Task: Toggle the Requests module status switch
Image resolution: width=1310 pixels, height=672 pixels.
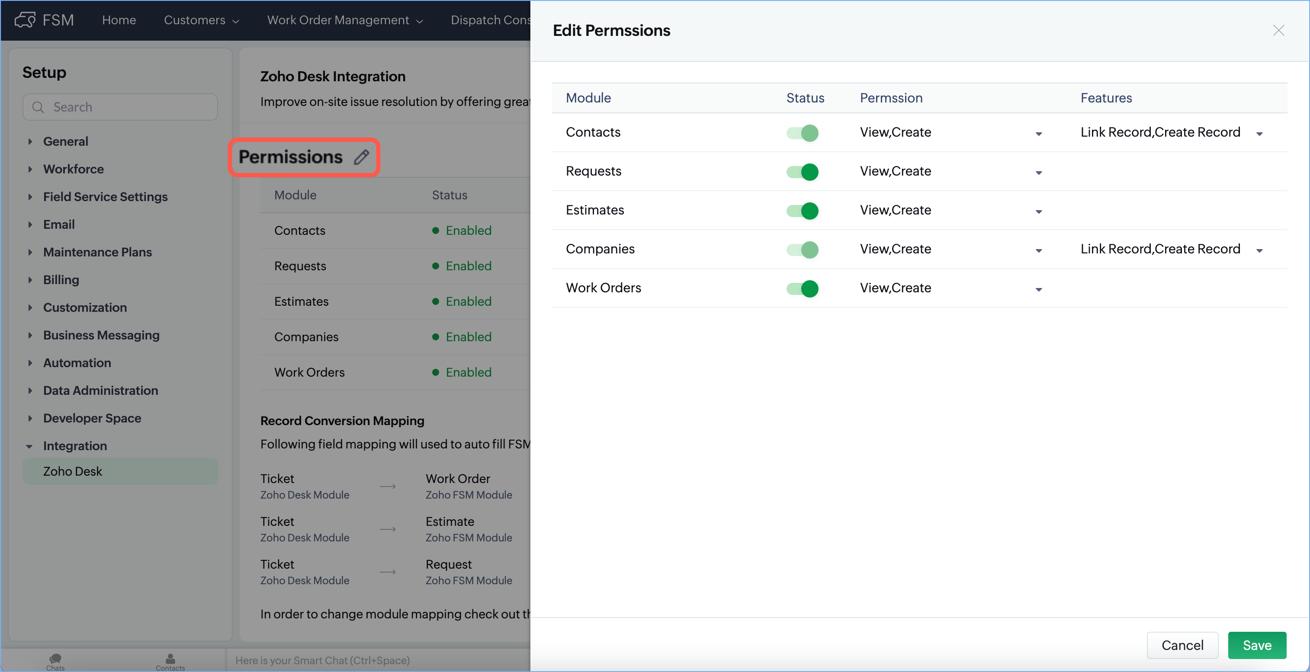Action: coord(802,172)
